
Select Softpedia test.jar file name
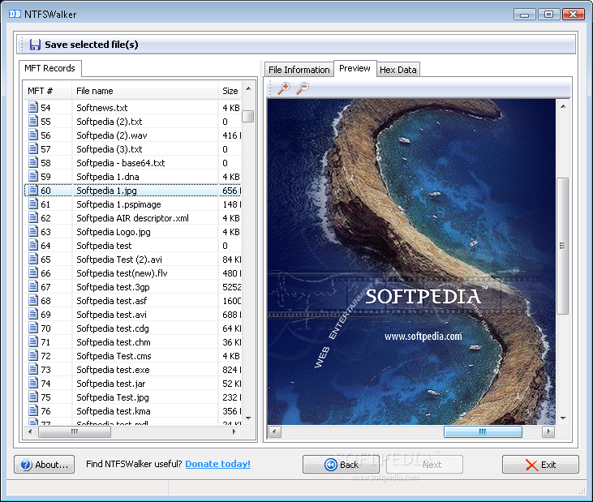tap(111, 384)
